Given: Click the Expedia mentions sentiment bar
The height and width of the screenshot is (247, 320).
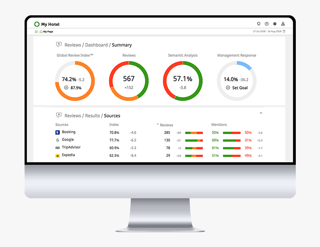Looking at the screenshot, I should 232,156.
